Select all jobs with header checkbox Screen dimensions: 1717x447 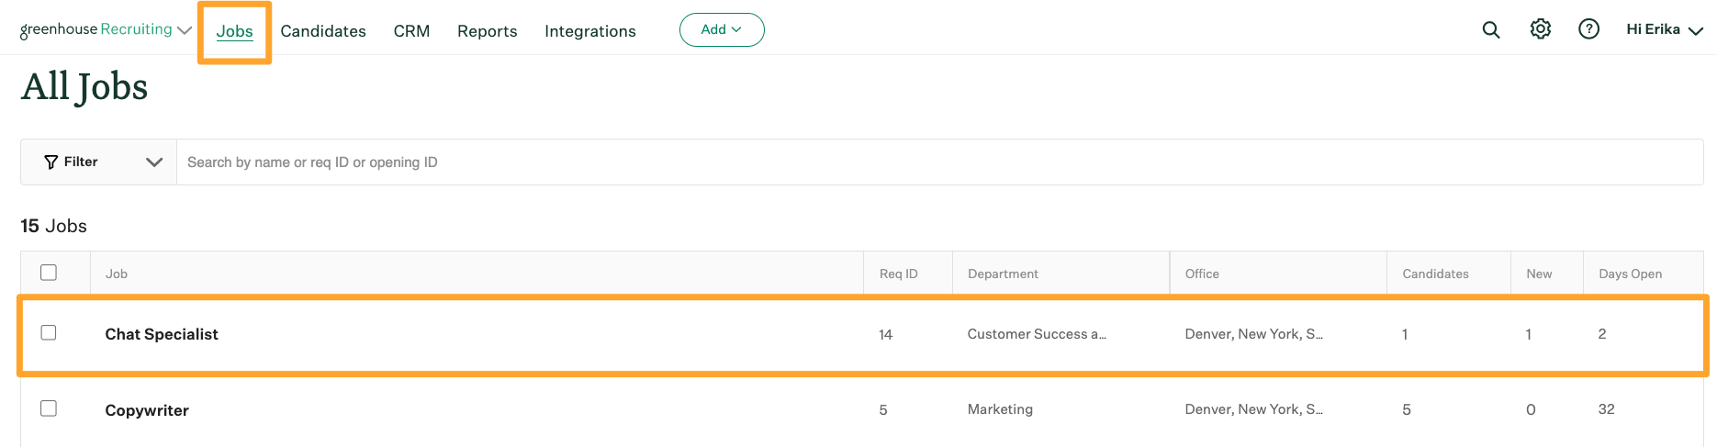[49, 273]
